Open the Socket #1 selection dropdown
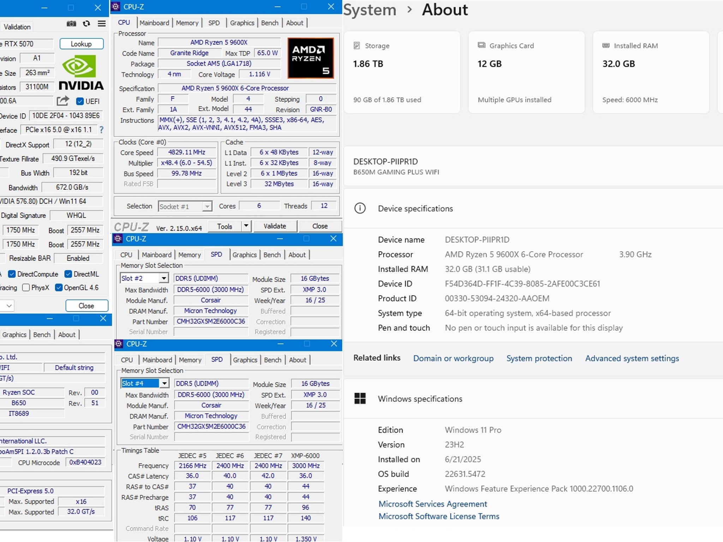This screenshot has height=542, width=723. point(208,206)
